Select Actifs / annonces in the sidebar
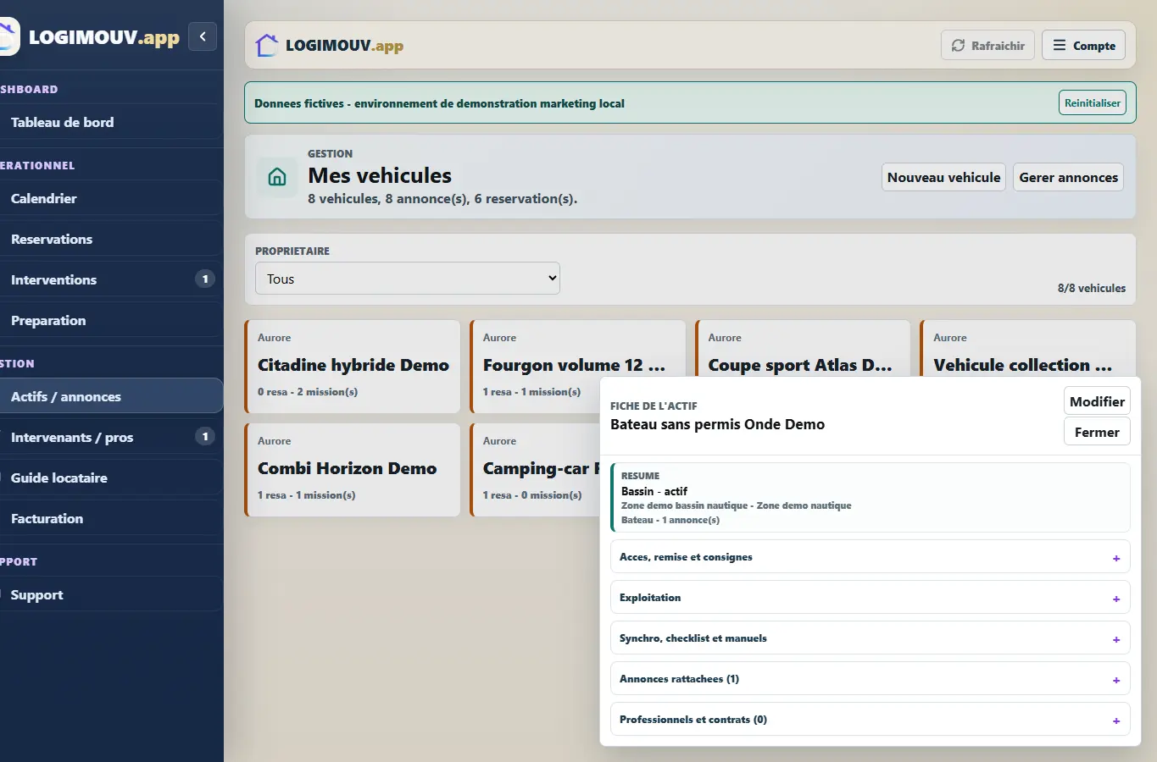This screenshot has width=1157, height=762. pos(110,396)
